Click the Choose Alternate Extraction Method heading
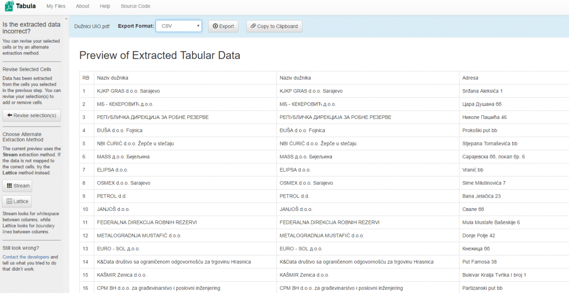This screenshot has height=293, width=569. click(23, 137)
